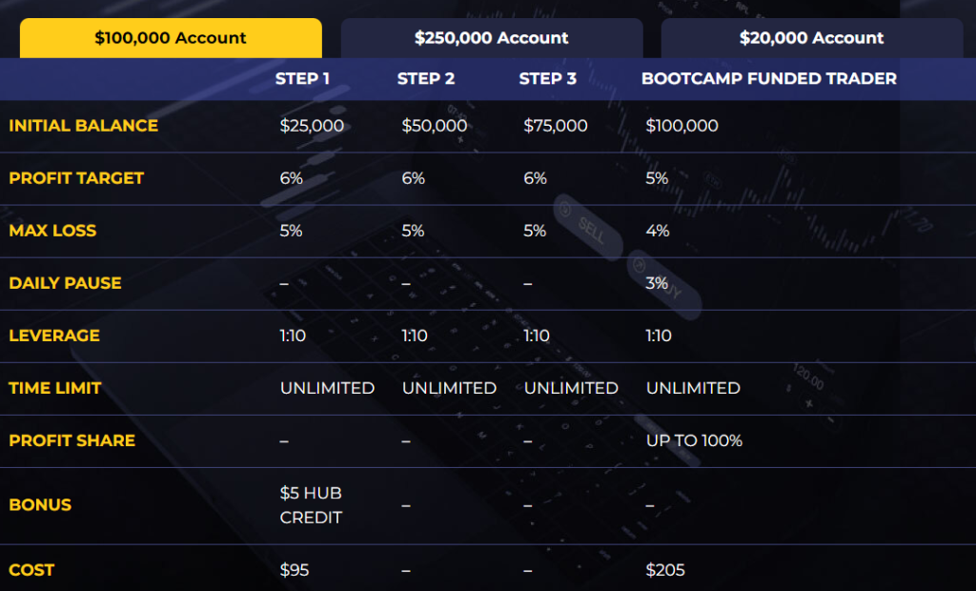Click the Time Limit row label

pyautogui.click(x=55, y=388)
